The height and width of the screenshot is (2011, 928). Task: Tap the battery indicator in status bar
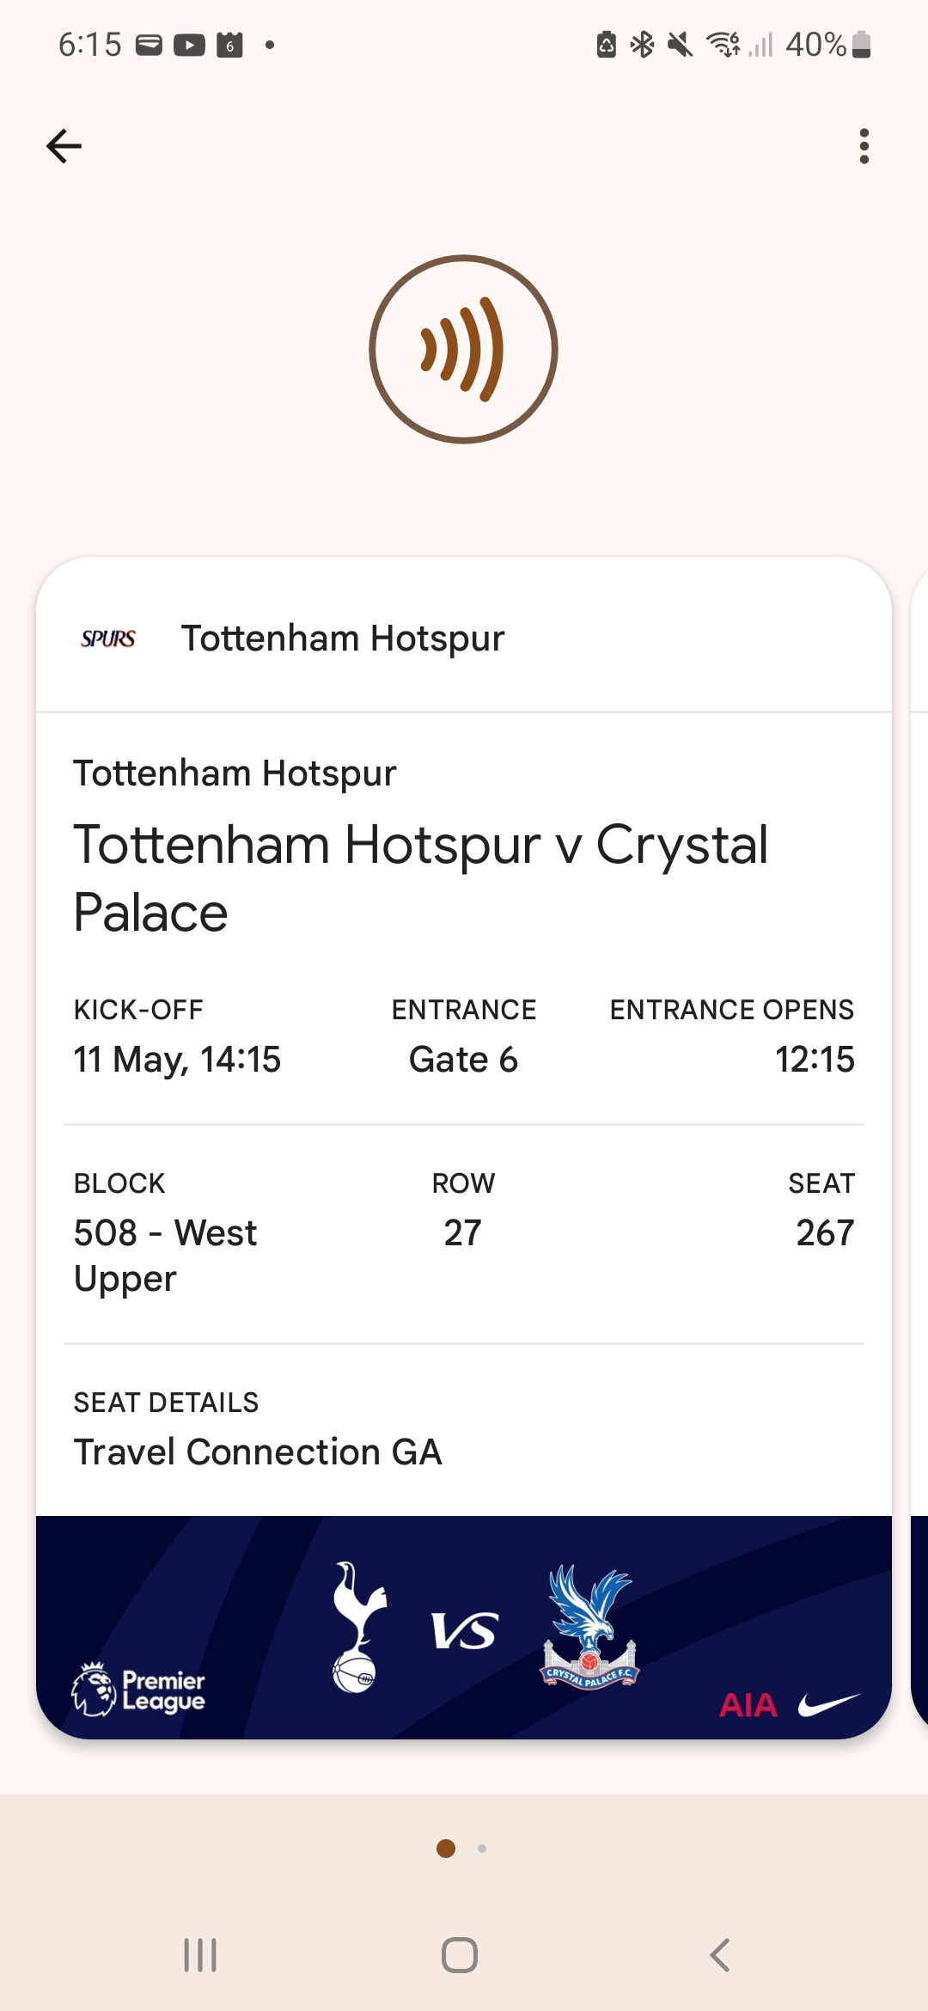[862, 45]
